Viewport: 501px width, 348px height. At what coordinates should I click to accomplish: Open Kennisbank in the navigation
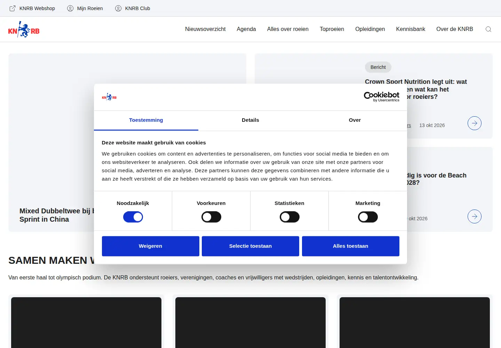click(411, 29)
